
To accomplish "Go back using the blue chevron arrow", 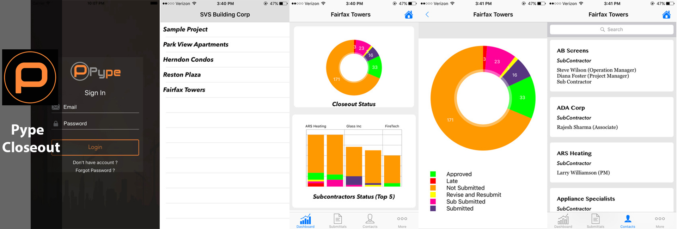I will [x=427, y=14].
